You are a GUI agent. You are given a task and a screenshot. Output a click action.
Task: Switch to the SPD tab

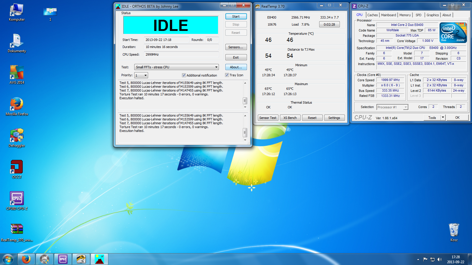(x=419, y=15)
